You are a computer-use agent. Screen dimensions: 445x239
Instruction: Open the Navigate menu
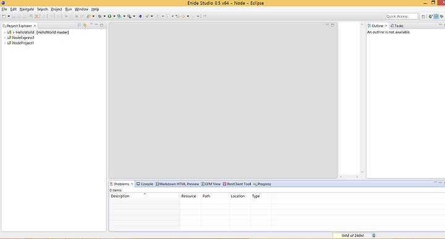point(27,9)
